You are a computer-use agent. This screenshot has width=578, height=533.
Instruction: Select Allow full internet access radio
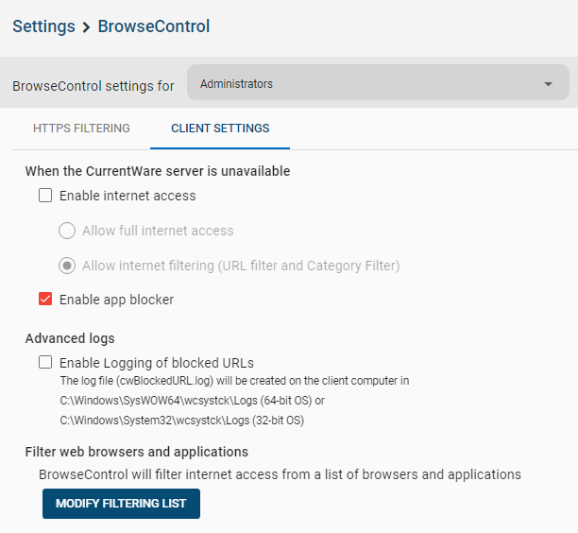click(x=67, y=231)
